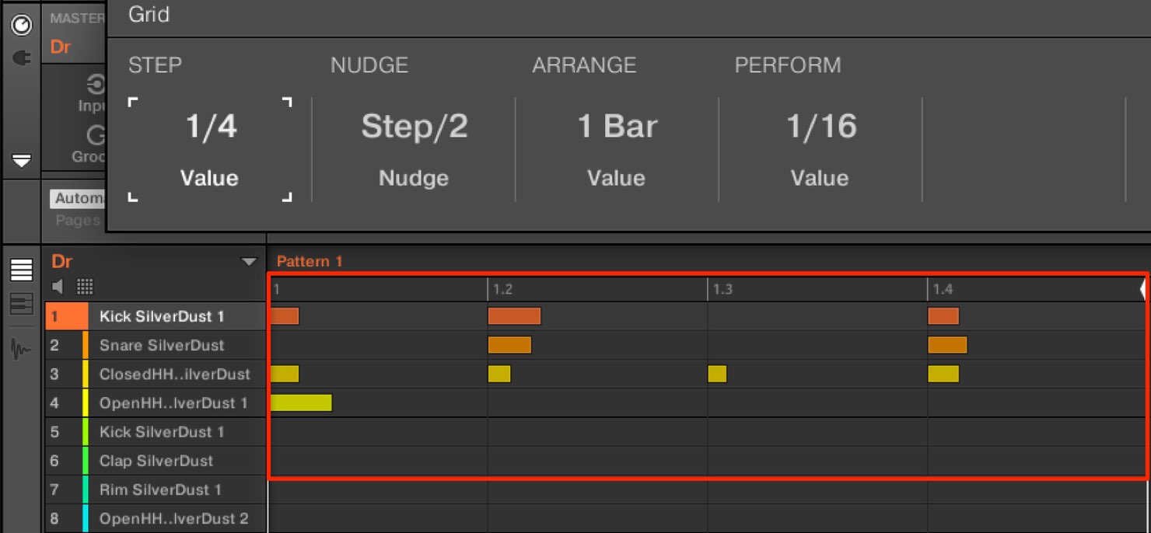The width and height of the screenshot is (1151, 533).
Task: Select the Clap SilverDust sound slot
Action: click(156, 461)
